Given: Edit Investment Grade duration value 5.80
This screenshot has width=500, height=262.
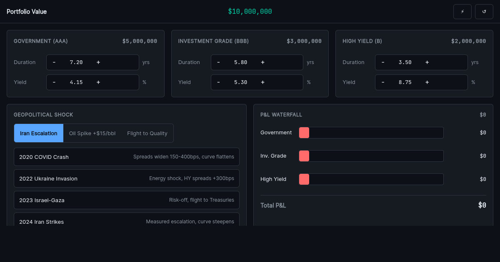Looking at the screenshot, I should [x=240, y=62].
